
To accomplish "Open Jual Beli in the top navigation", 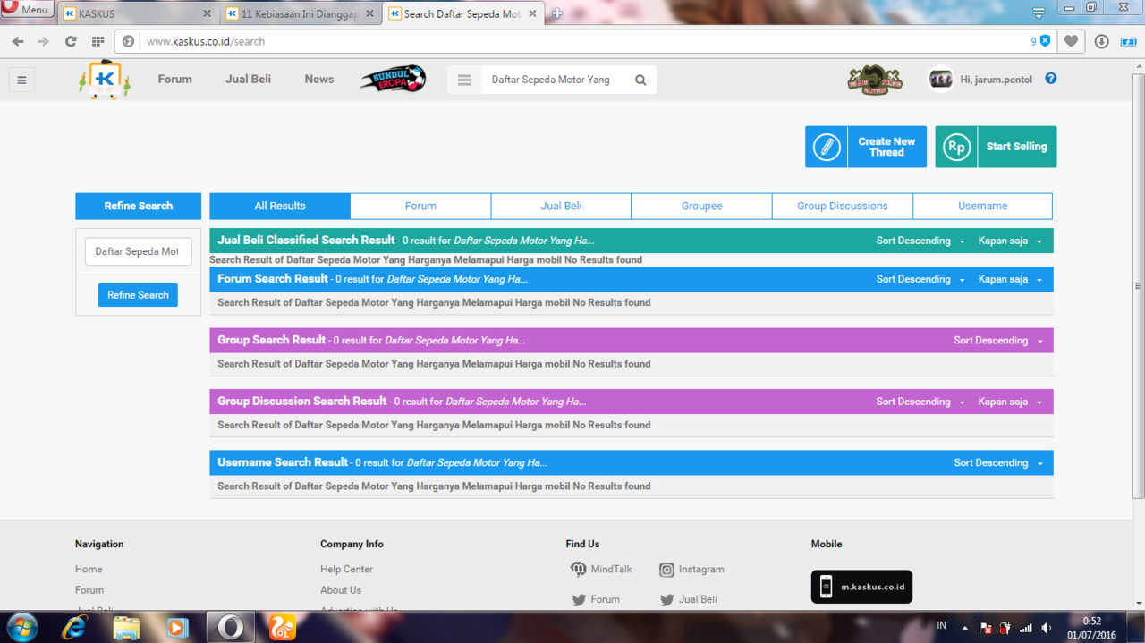I will tap(249, 80).
